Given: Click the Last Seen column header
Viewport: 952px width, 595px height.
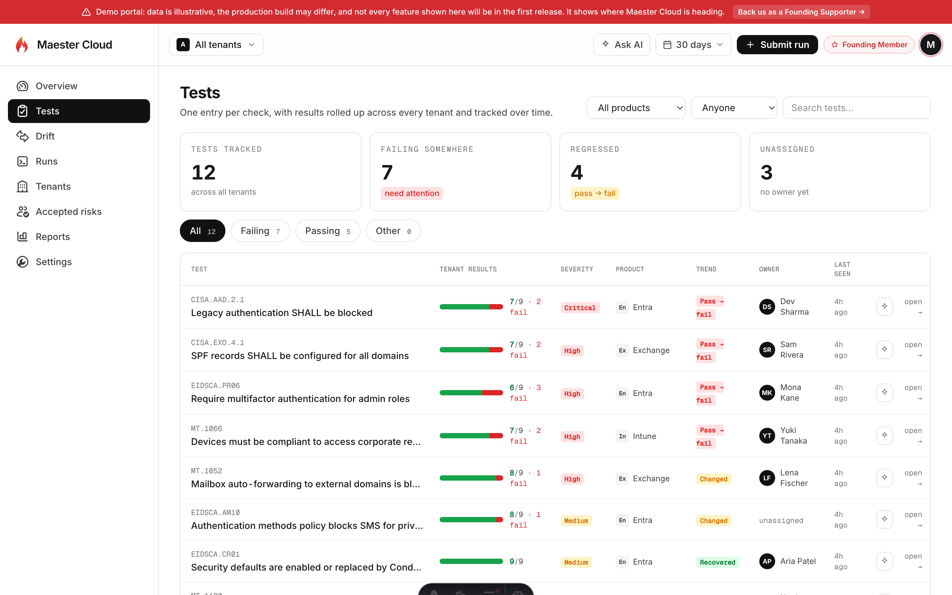Looking at the screenshot, I should 842,269.
